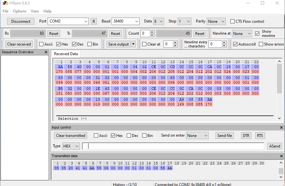Click Clear transmitted button
This screenshot has height=186, width=285.
[70, 136]
